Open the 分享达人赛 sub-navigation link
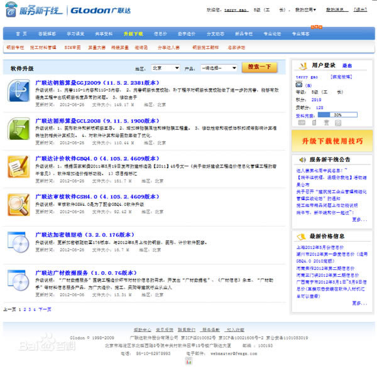The image size is (377, 369). click(168, 48)
